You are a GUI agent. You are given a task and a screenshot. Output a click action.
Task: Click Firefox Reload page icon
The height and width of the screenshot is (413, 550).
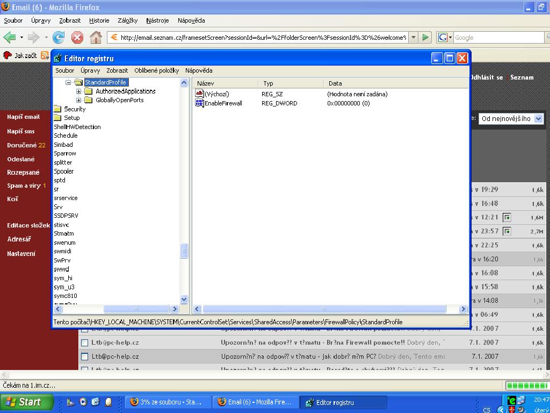(x=59, y=37)
